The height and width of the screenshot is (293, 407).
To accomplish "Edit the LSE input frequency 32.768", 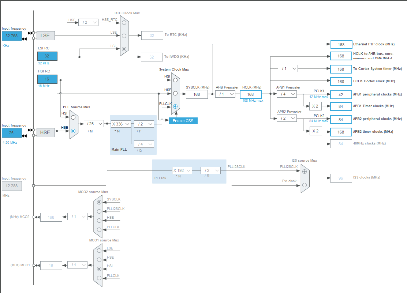I will click(x=11, y=36).
